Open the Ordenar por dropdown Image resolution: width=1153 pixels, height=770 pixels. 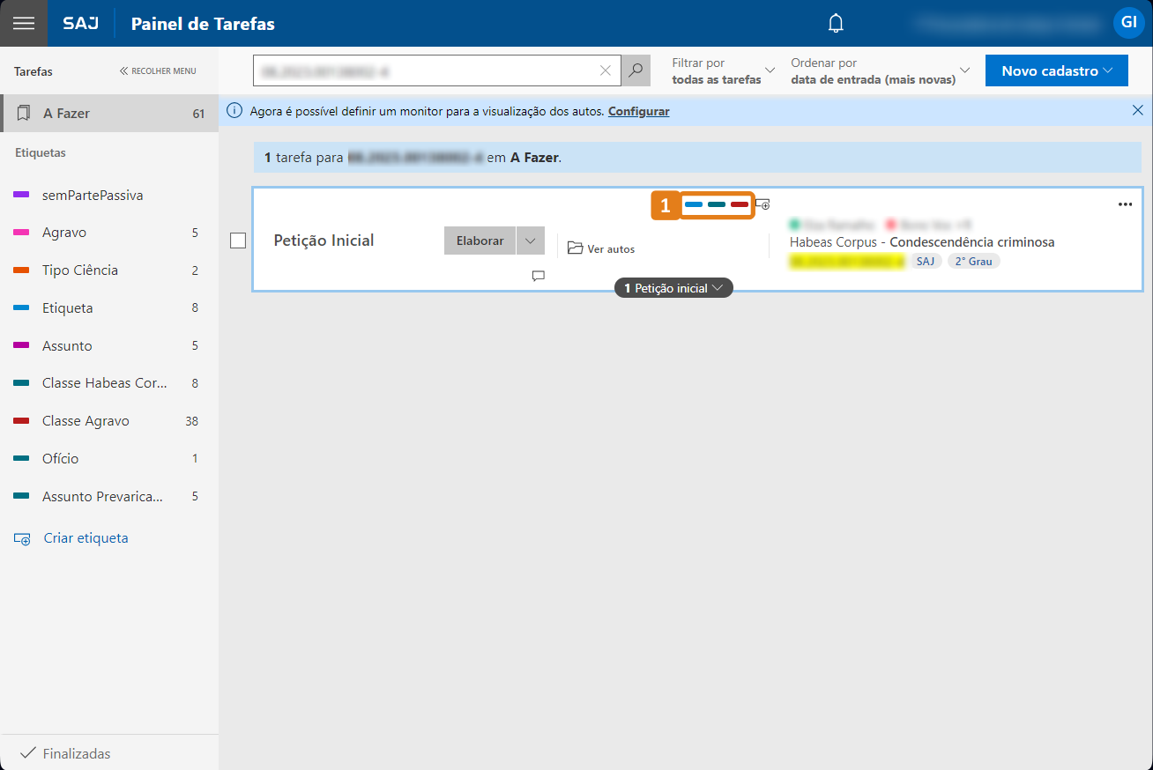[x=880, y=70]
